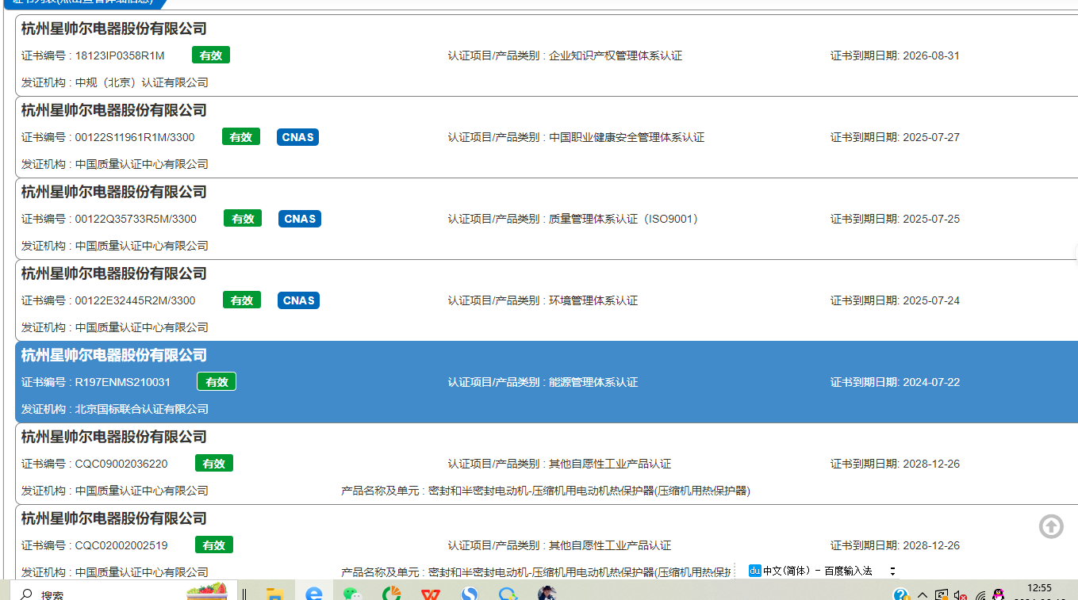
Task: Select certificate number R197ENMS210031
Action: pos(123,382)
